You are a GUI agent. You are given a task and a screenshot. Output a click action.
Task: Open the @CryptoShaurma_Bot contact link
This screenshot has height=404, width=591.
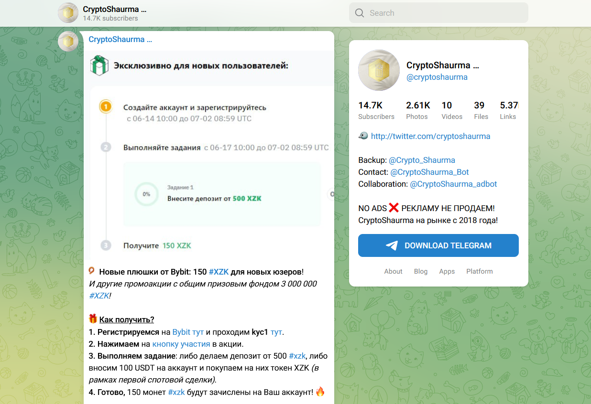pos(429,172)
